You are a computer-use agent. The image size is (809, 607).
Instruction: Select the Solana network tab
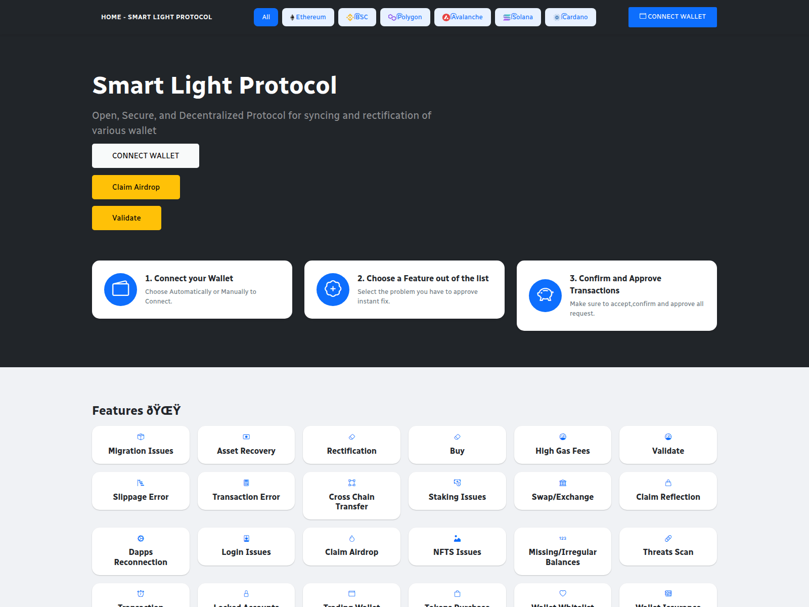point(518,17)
